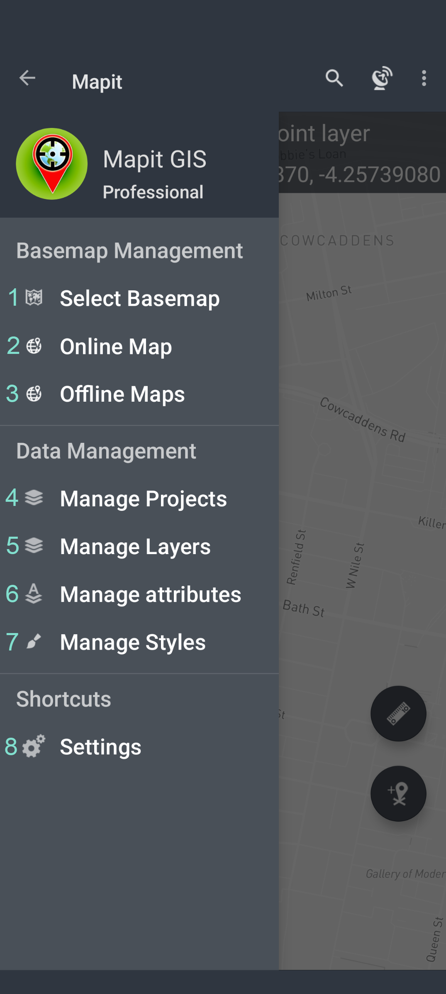This screenshot has width=446, height=994.
Task: Go to Manage Projects
Action: pyautogui.click(x=143, y=498)
